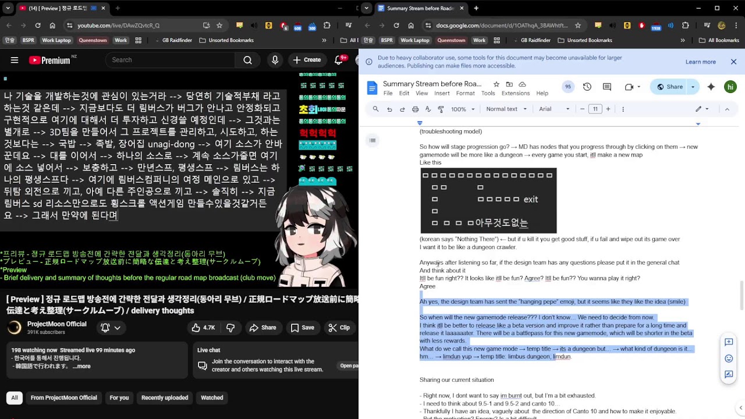This screenshot has width=745, height=419.
Task: Clip the YouTube video
Action: pos(339,328)
